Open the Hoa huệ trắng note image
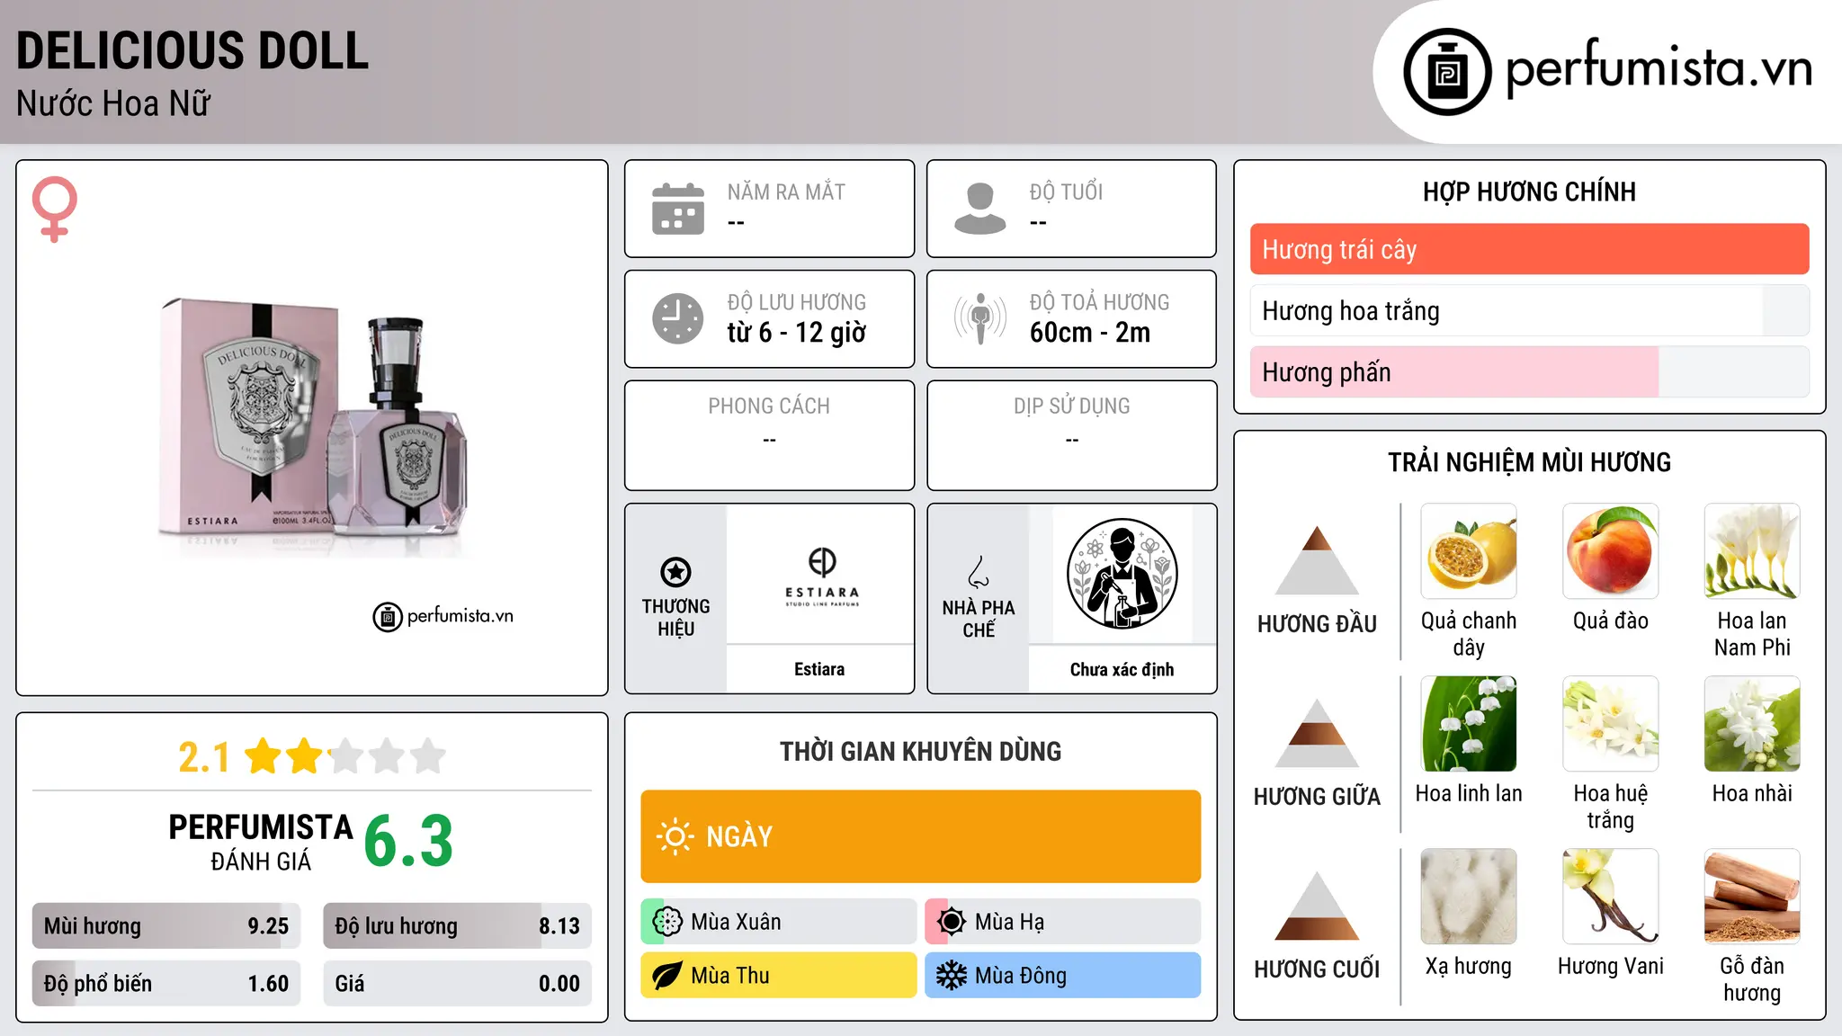The width and height of the screenshot is (1842, 1036). [1611, 724]
